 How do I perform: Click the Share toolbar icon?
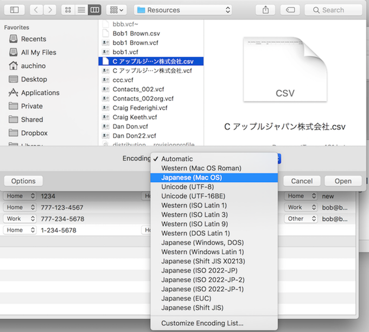coord(266,10)
